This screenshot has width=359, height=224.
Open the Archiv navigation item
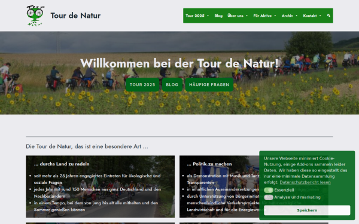tap(287, 16)
